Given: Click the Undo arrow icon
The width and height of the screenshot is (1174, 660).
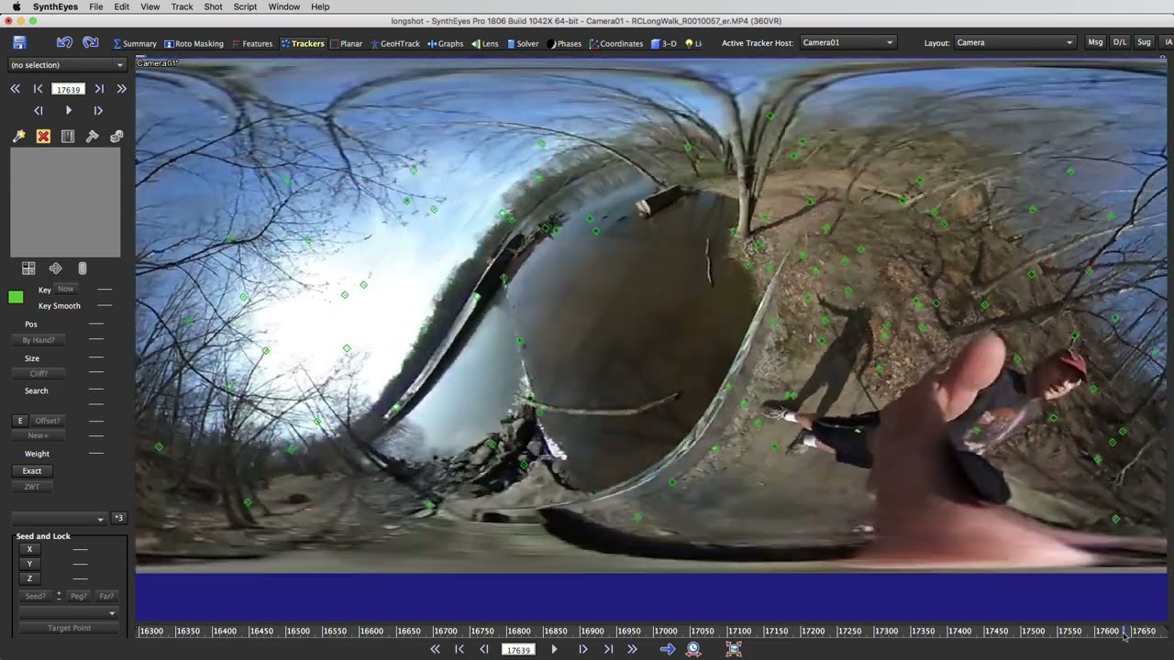Looking at the screenshot, I should [64, 42].
